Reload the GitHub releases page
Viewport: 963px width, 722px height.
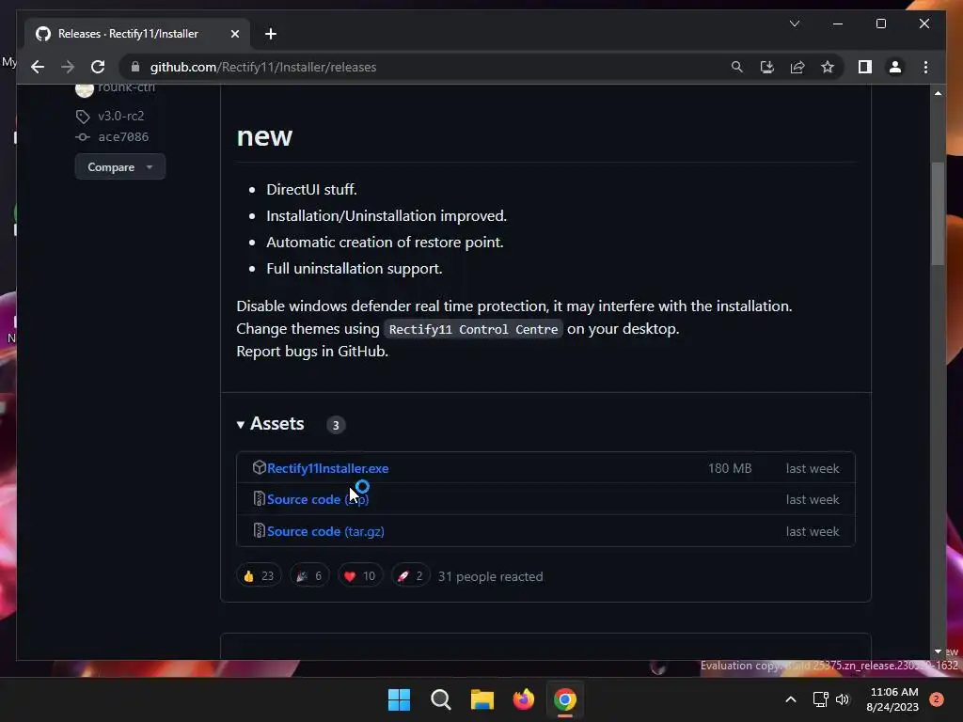tap(98, 67)
